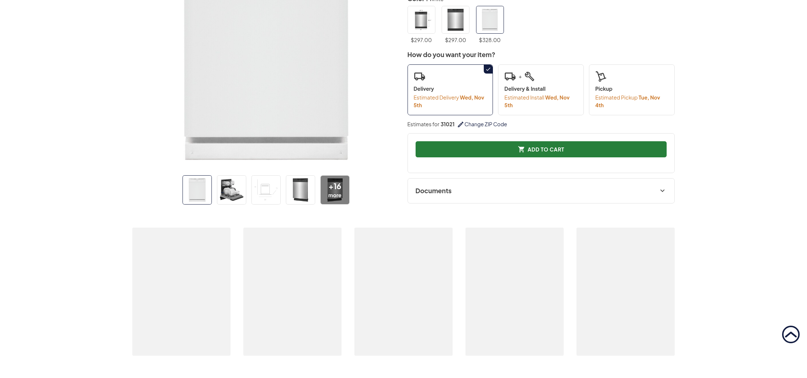
Task: Click the Change ZIP Code link
Action: (x=486, y=124)
